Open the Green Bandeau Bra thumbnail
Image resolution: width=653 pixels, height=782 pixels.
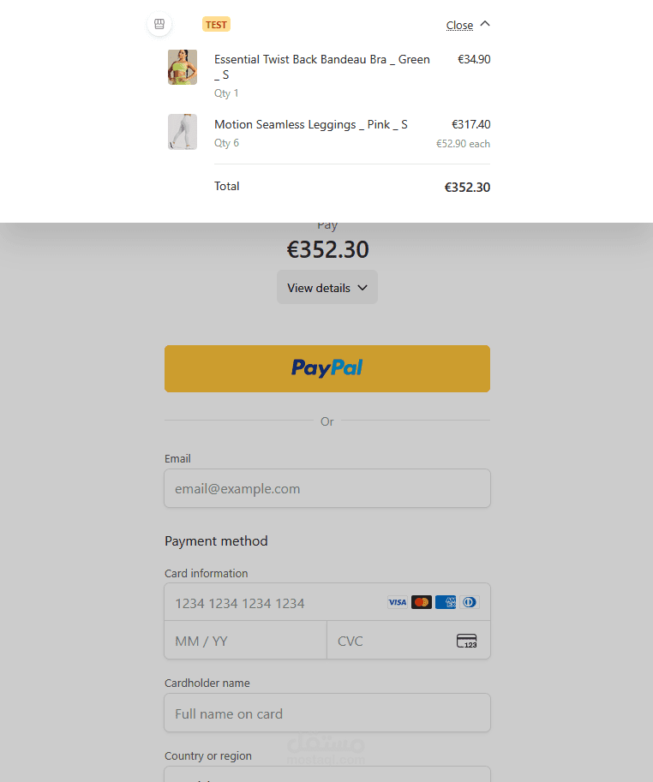[183, 67]
